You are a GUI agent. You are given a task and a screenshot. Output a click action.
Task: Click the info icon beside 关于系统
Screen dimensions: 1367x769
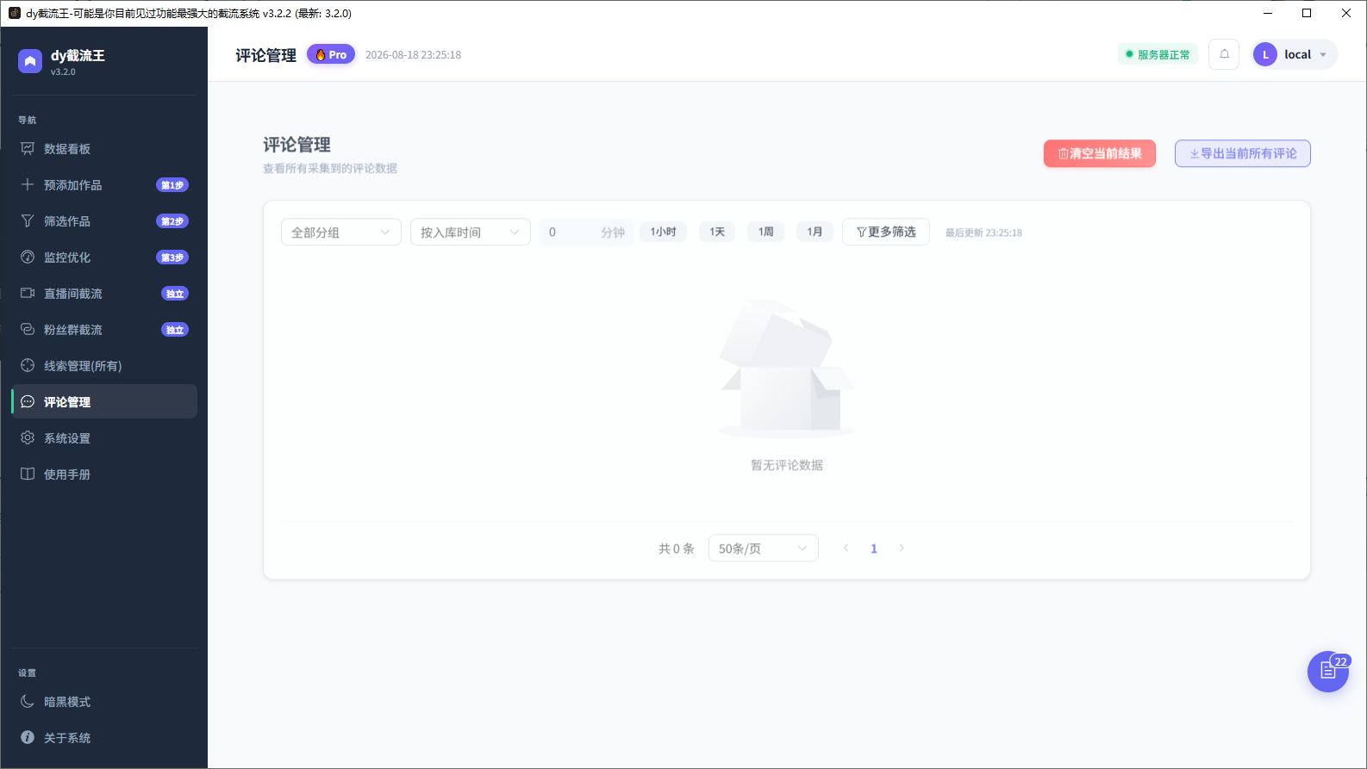pos(28,738)
